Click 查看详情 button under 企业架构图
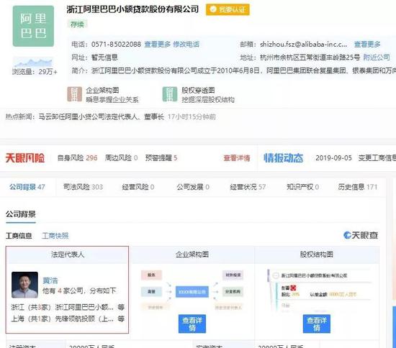The height and width of the screenshot is (348, 396). (192, 324)
